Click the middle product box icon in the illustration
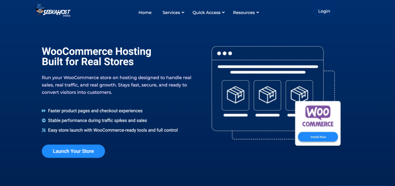This screenshot has width=395, height=186. point(267,95)
